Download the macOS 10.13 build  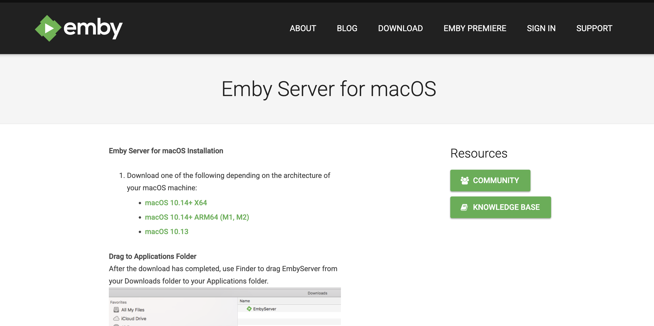click(x=167, y=231)
